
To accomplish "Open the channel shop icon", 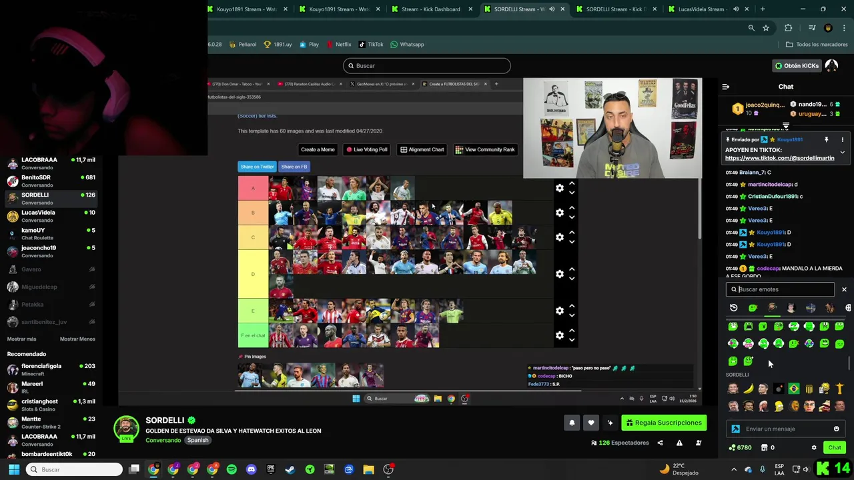I will click(x=765, y=447).
